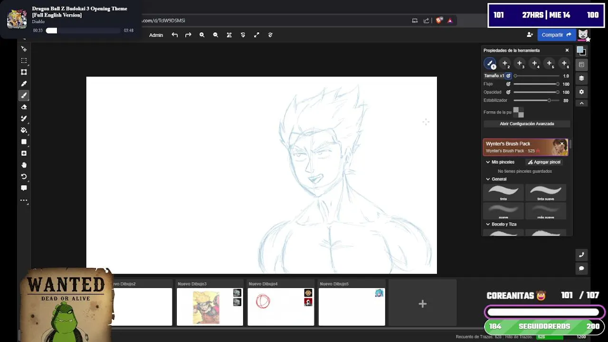Image resolution: width=608 pixels, height=342 pixels.
Task: Choose the tinta brush preset
Action: [x=503, y=192]
